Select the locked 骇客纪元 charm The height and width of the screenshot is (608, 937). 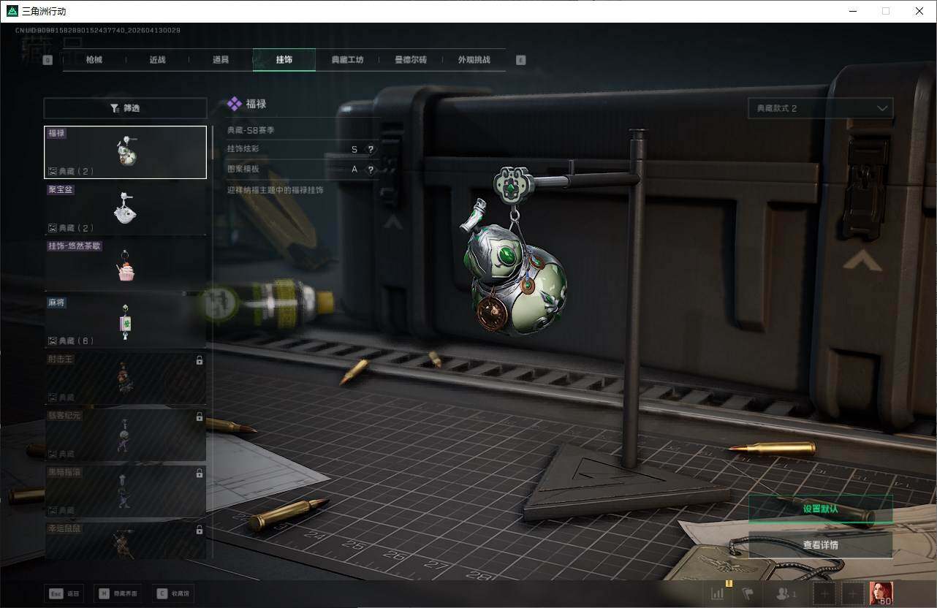tap(125, 434)
